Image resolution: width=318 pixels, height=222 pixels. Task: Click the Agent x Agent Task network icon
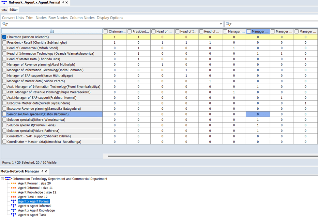coord(13,215)
